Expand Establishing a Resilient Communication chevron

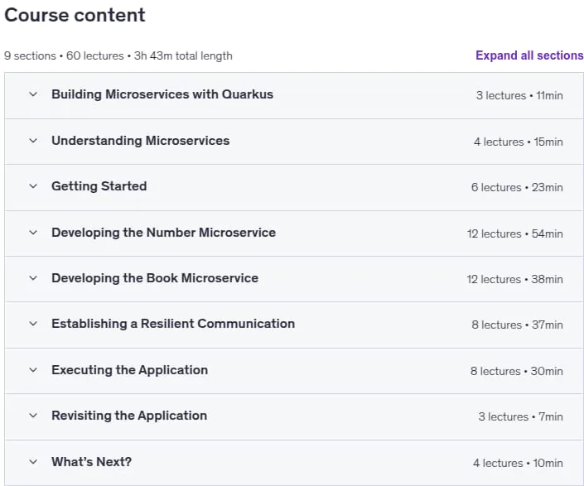tap(33, 324)
